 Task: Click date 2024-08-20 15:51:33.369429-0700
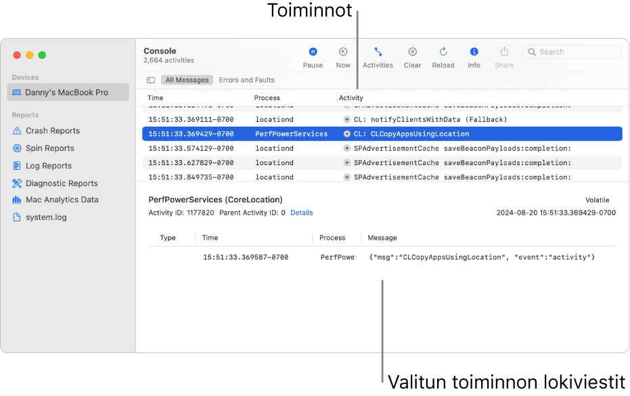point(556,213)
